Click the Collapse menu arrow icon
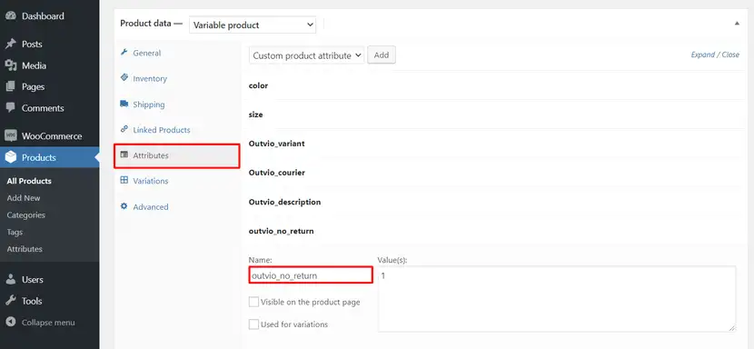 coord(11,322)
